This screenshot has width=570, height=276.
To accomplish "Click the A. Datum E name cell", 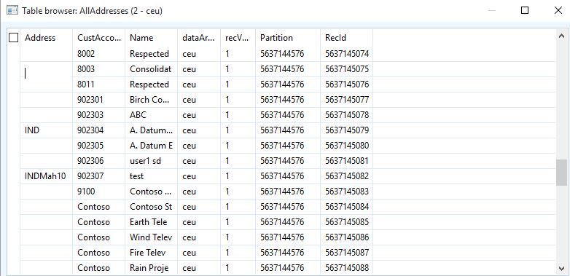I will 151,146.
